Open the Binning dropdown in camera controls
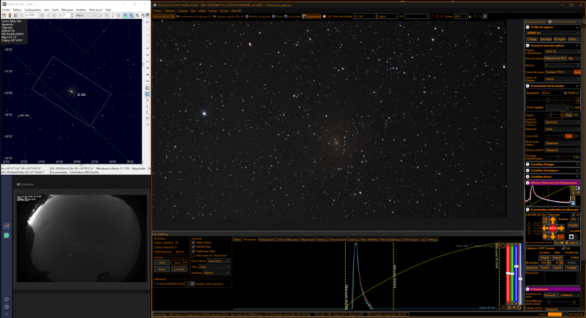This screenshot has width=586, height=318. point(562,65)
